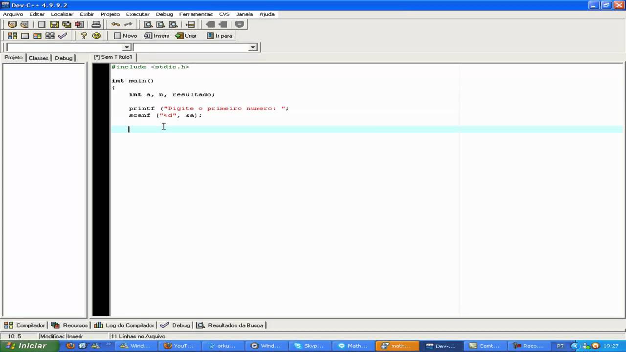626x352 pixels.
Task: Open the Compilador bottom tab
Action: pyautogui.click(x=25, y=325)
